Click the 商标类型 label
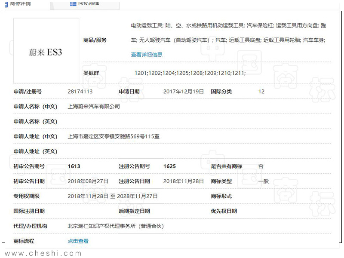The height and width of the screenshot is (258, 344). tap(221, 181)
